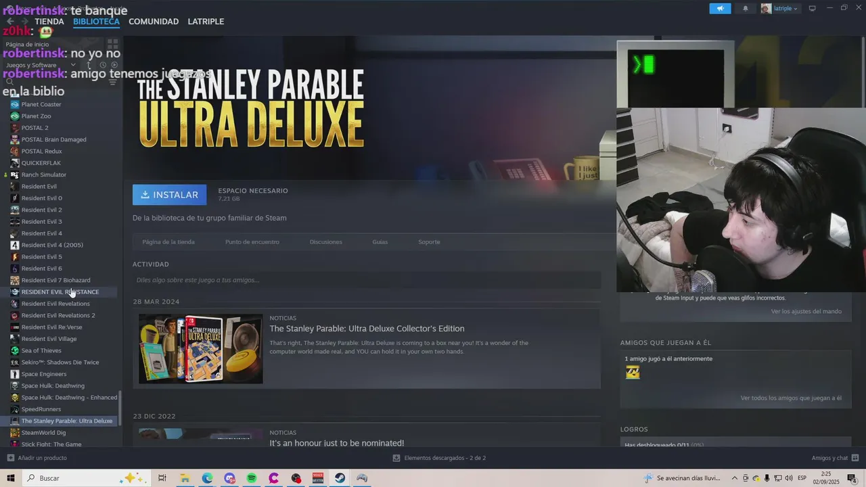Open the LATRIPLE profile tab
The width and height of the screenshot is (866, 487).
206,22
